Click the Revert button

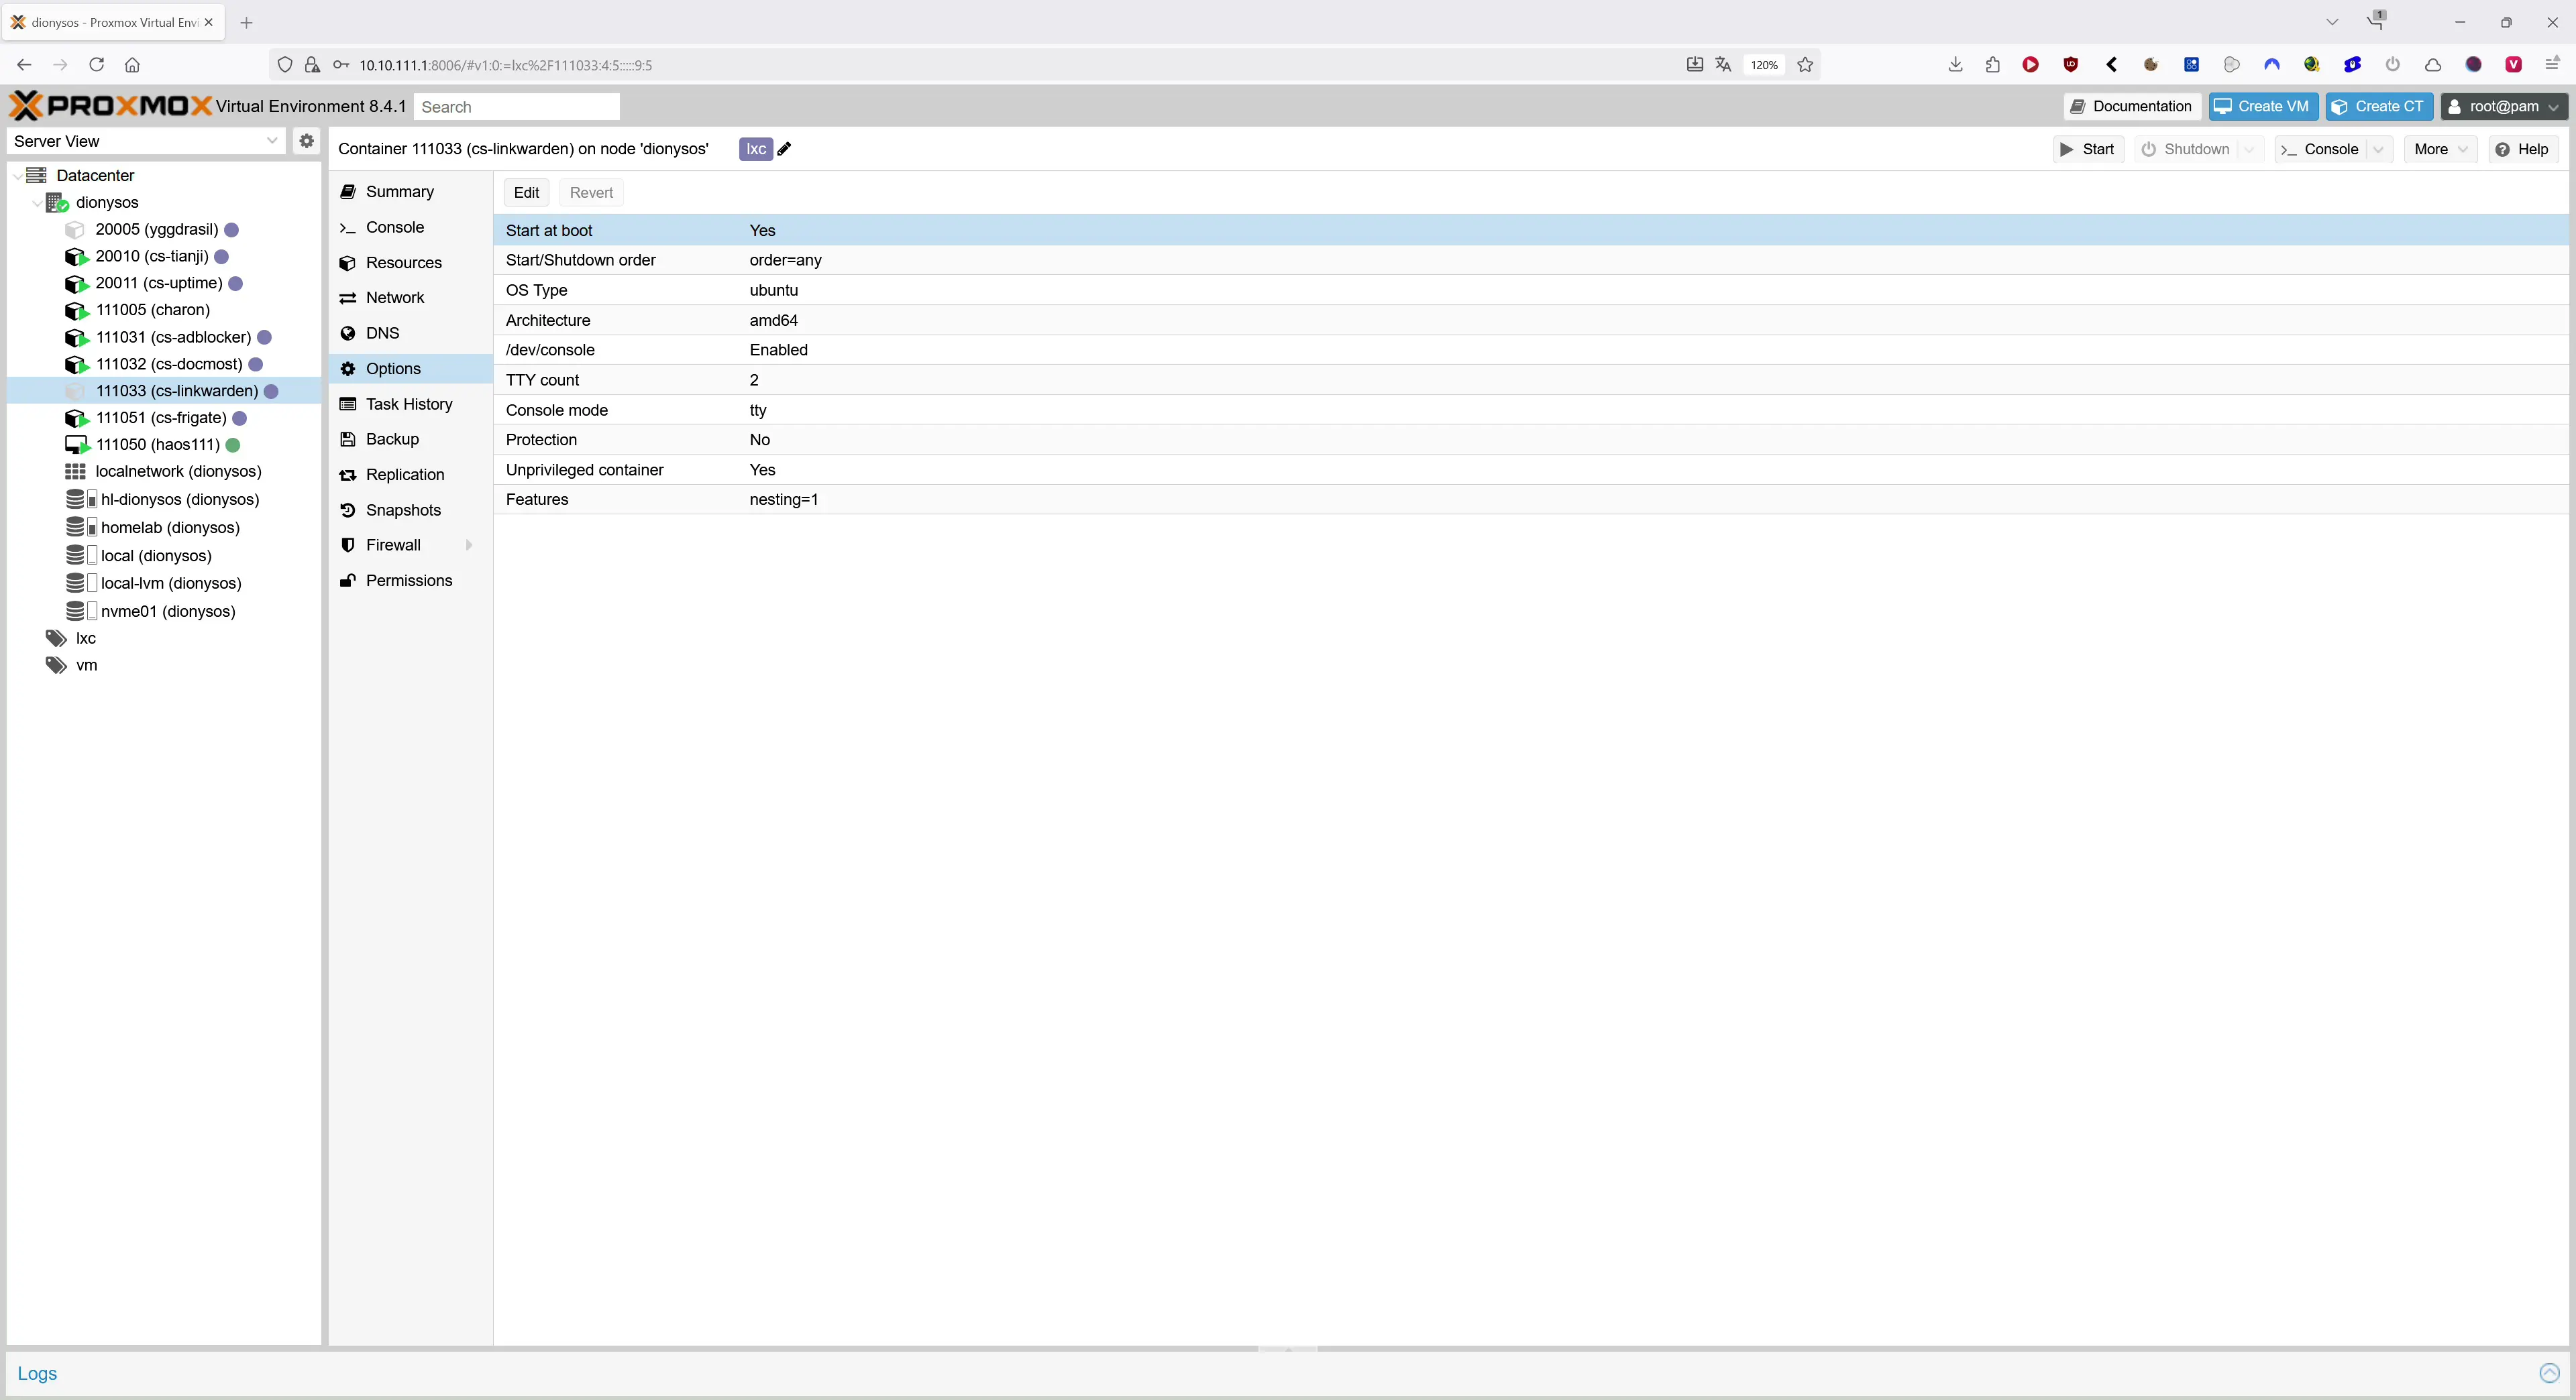tap(590, 192)
